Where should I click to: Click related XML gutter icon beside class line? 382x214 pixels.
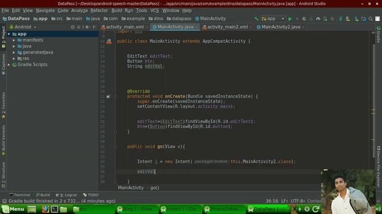[109, 42]
